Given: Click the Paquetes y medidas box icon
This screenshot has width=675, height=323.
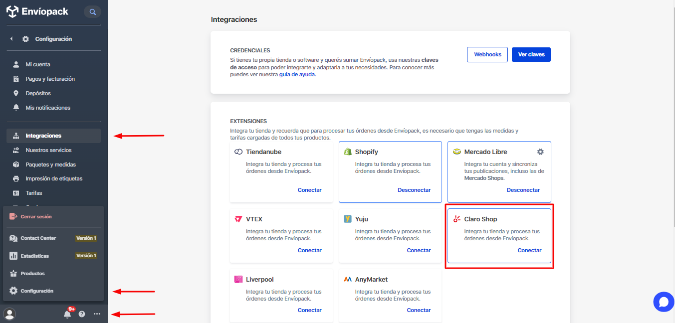Looking at the screenshot, I should pyautogui.click(x=15, y=164).
